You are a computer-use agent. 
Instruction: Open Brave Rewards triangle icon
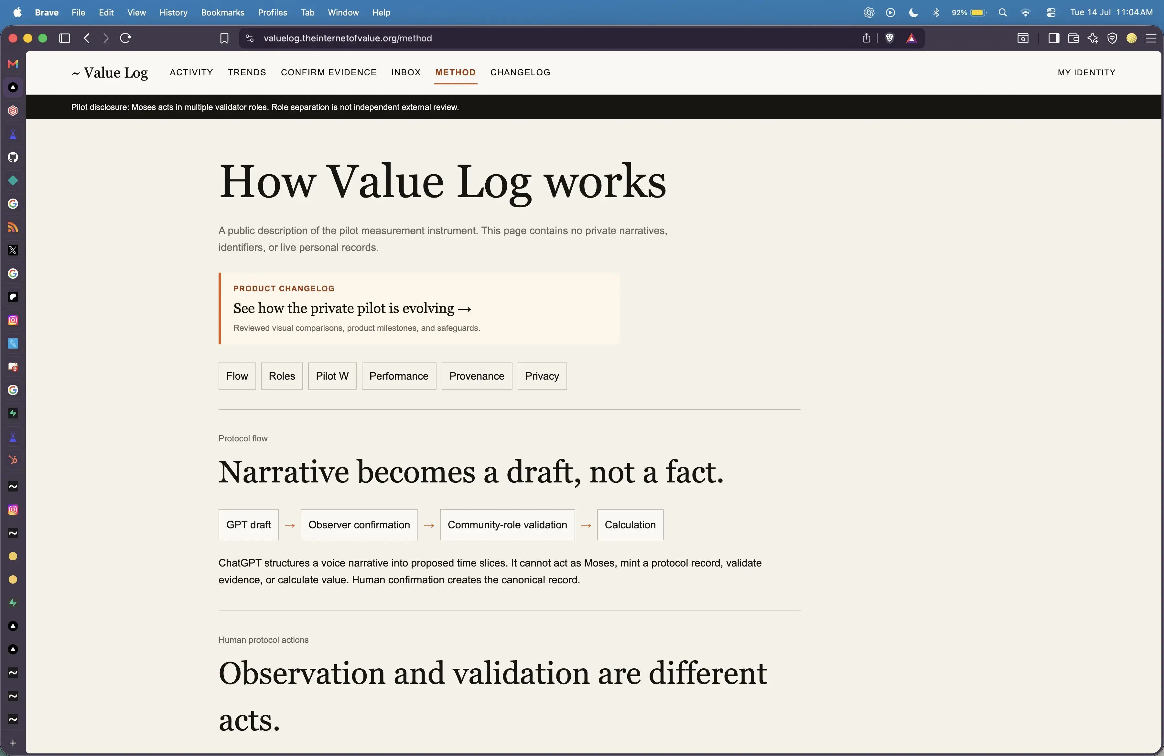click(911, 38)
